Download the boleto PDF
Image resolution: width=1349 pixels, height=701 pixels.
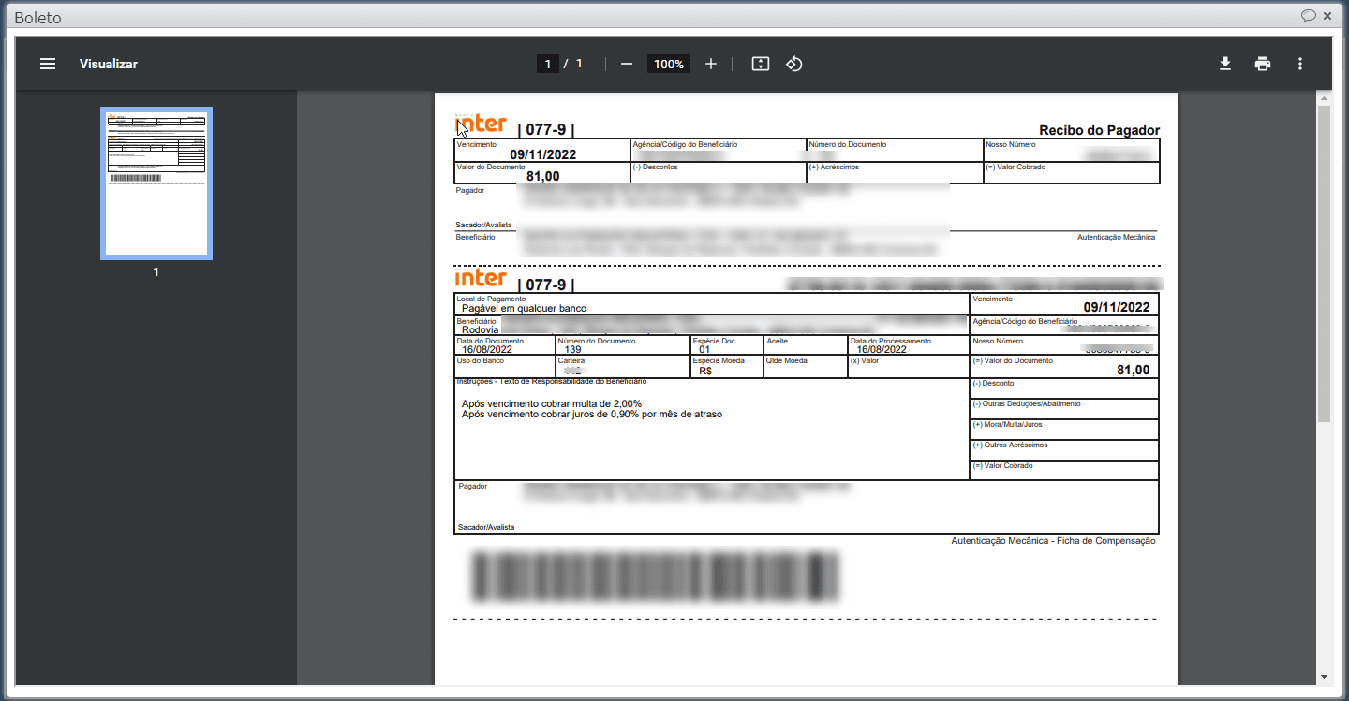(x=1225, y=64)
